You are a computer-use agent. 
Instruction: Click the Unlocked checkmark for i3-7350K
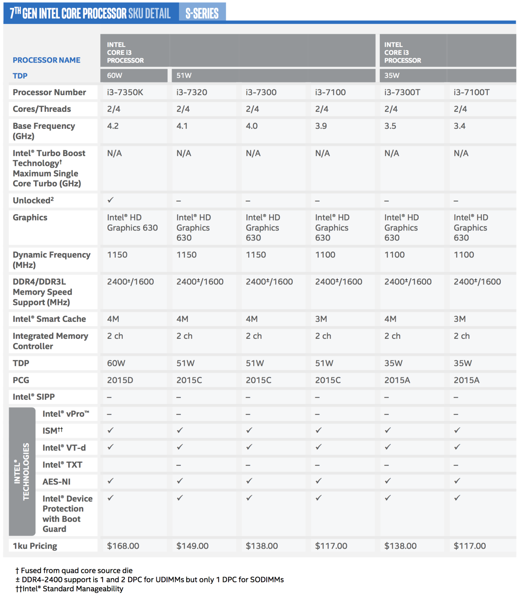tap(111, 200)
